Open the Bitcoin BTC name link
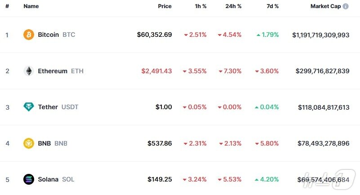The width and height of the screenshot is (360, 195). (57, 35)
